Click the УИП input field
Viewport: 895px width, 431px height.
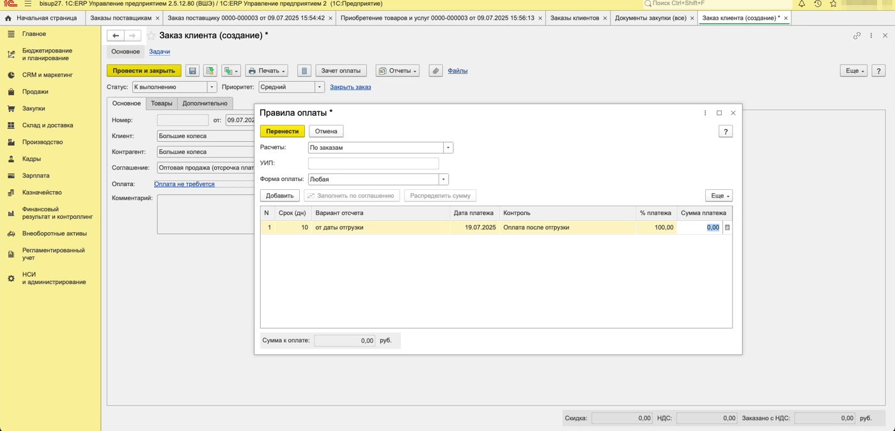[373, 164]
